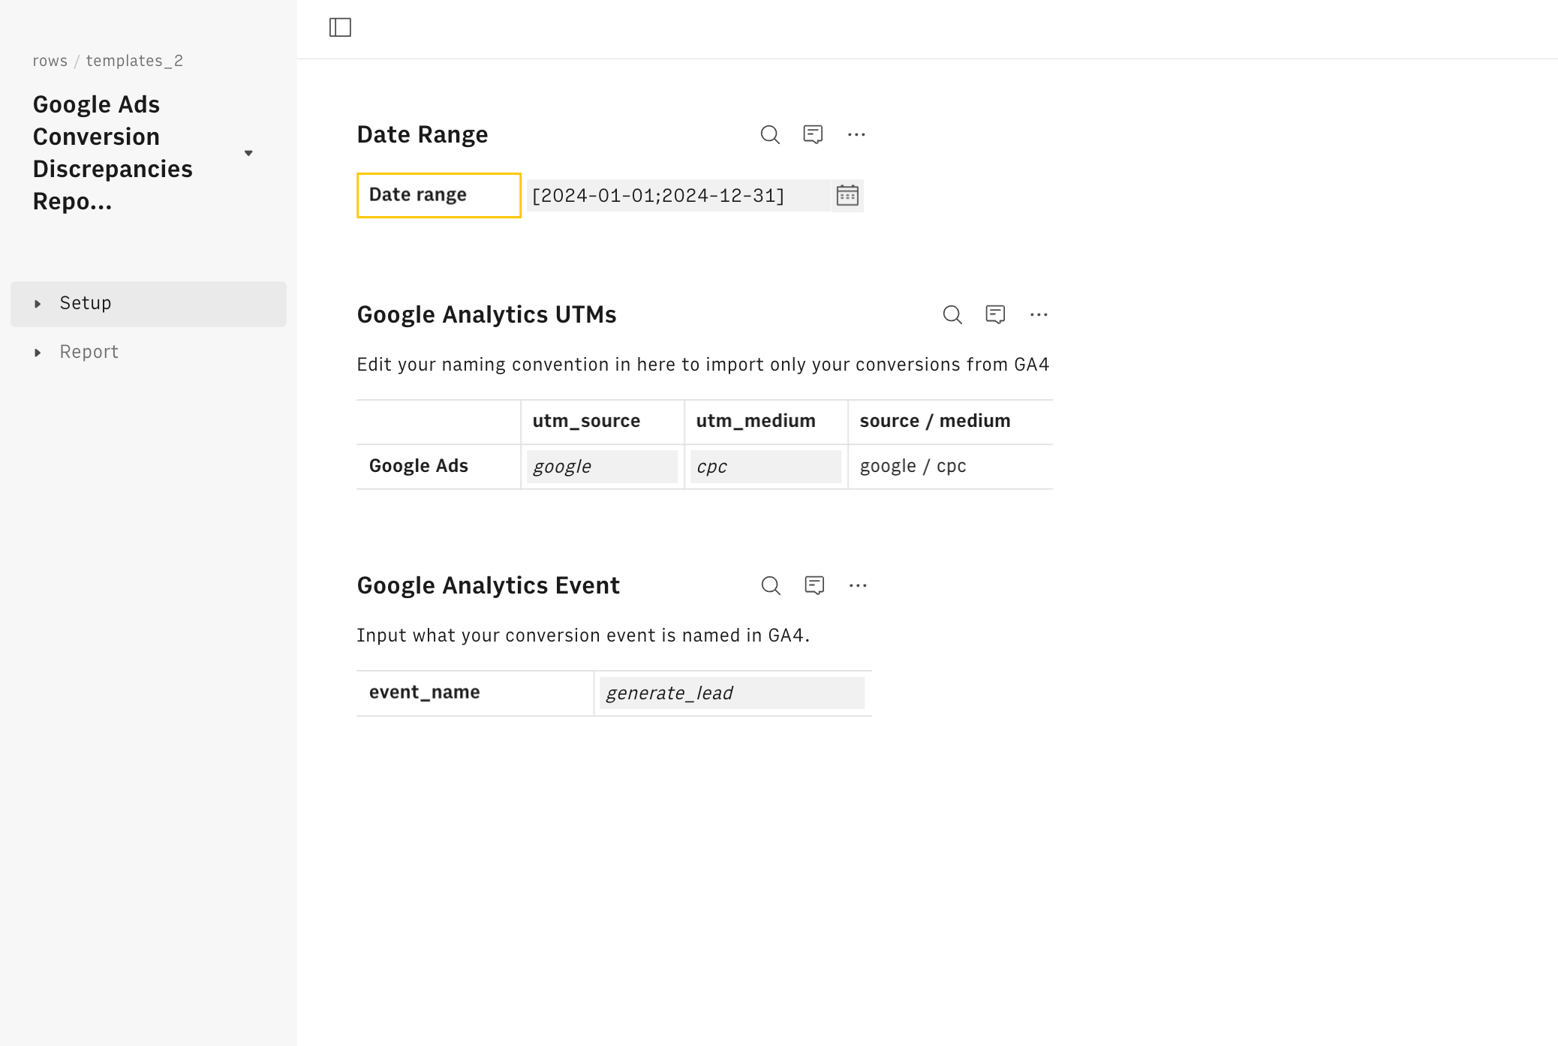Click the comment icon on Date Range panel
Image resolution: width=1558 pixels, height=1046 pixels.
(x=814, y=134)
